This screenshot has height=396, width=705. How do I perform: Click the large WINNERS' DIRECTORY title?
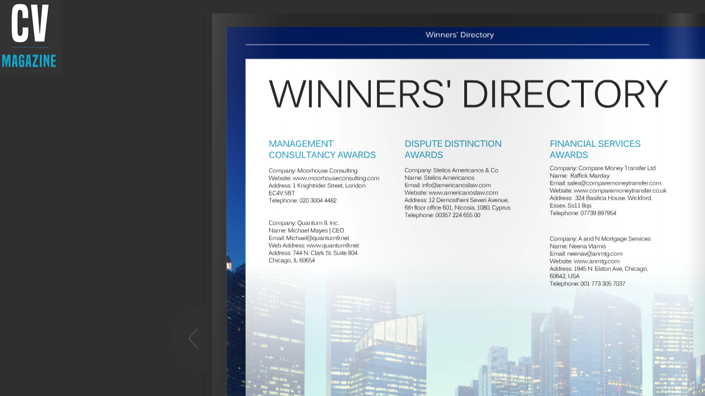tap(468, 93)
